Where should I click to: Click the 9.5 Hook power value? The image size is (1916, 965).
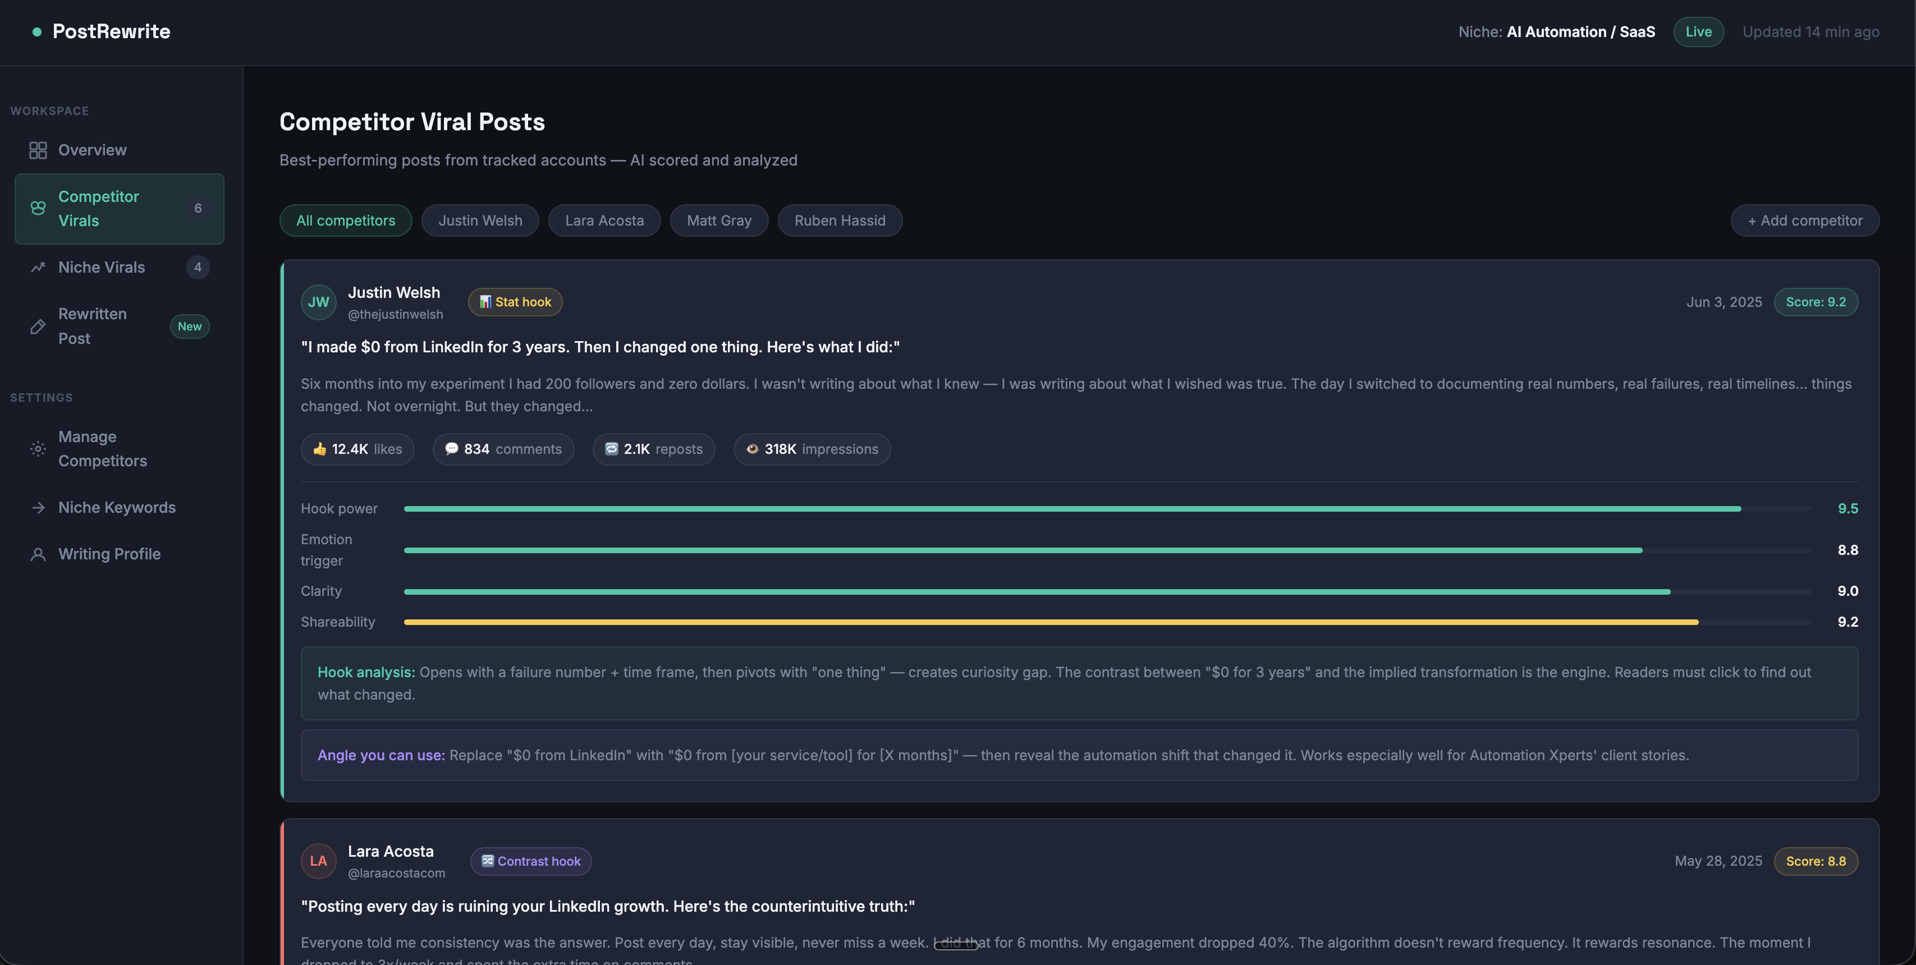1848,509
